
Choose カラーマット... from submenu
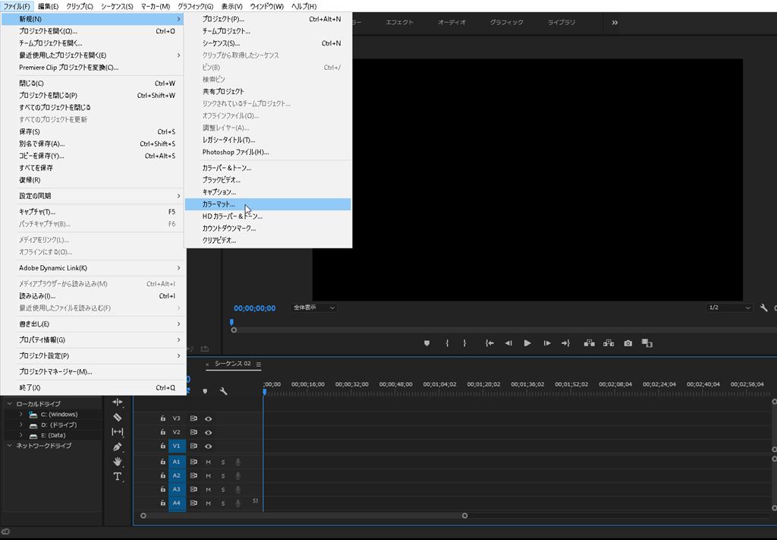tap(268, 204)
